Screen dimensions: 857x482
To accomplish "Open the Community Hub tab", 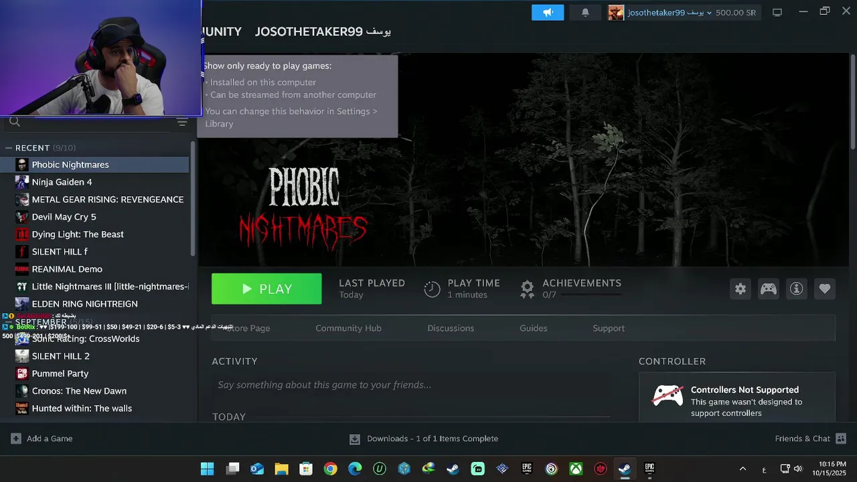I will 348,328.
